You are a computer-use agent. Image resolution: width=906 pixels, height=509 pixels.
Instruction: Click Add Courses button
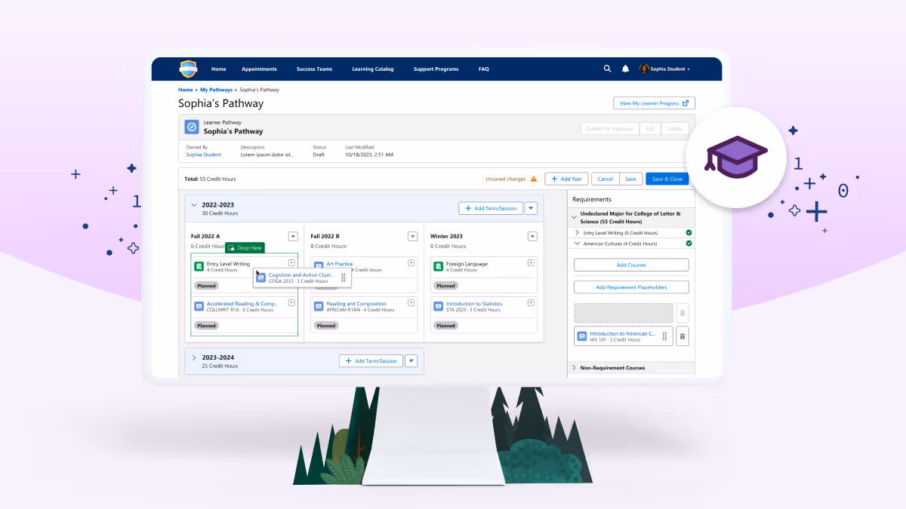pyautogui.click(x=631, y=265)
